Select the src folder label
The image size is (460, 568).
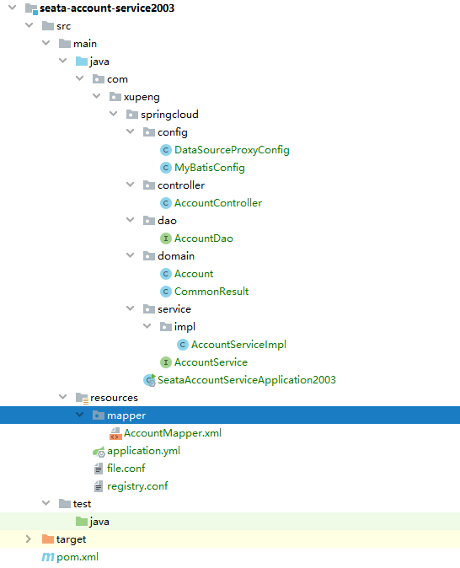63,26
